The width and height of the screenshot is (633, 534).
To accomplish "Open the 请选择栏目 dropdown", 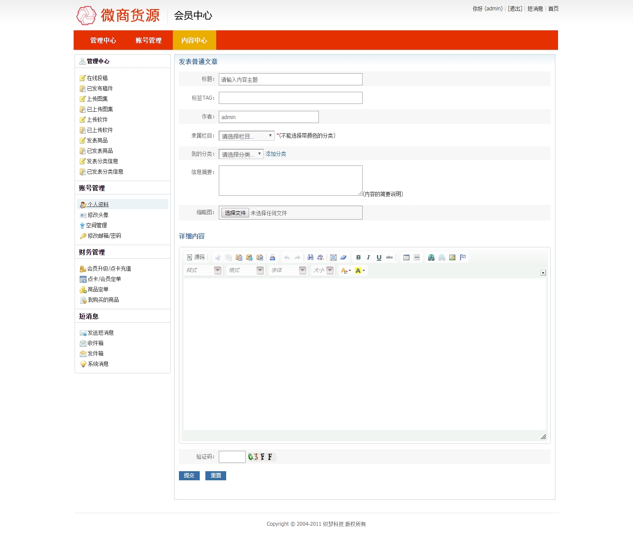I will (x=246, y=136).
